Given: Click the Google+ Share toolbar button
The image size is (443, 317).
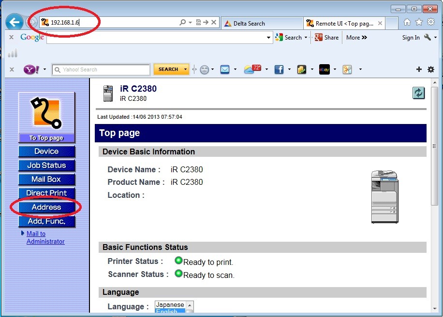Looking at the screenshot, I should pos(326,38).
